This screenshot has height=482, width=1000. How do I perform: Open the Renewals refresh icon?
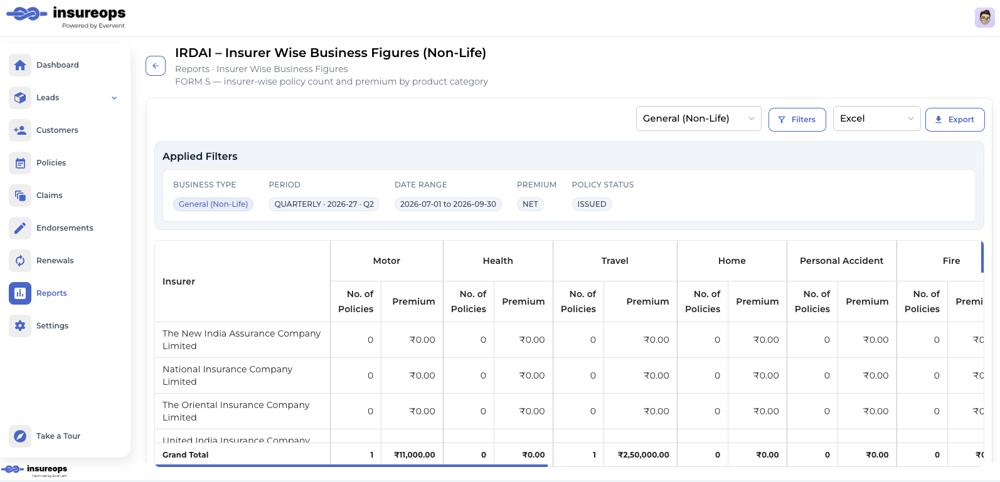click(20, 261)
